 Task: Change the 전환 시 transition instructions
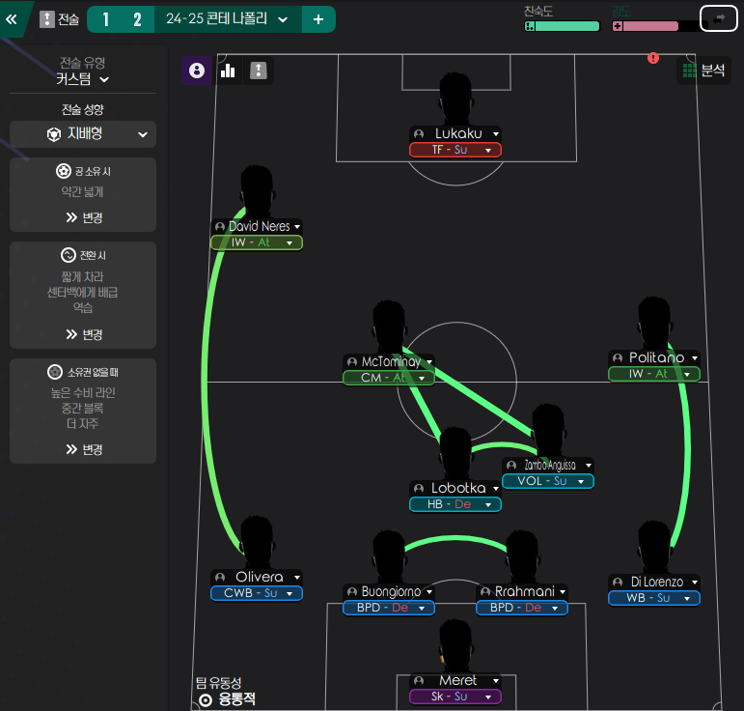click(x=85, y=334)
